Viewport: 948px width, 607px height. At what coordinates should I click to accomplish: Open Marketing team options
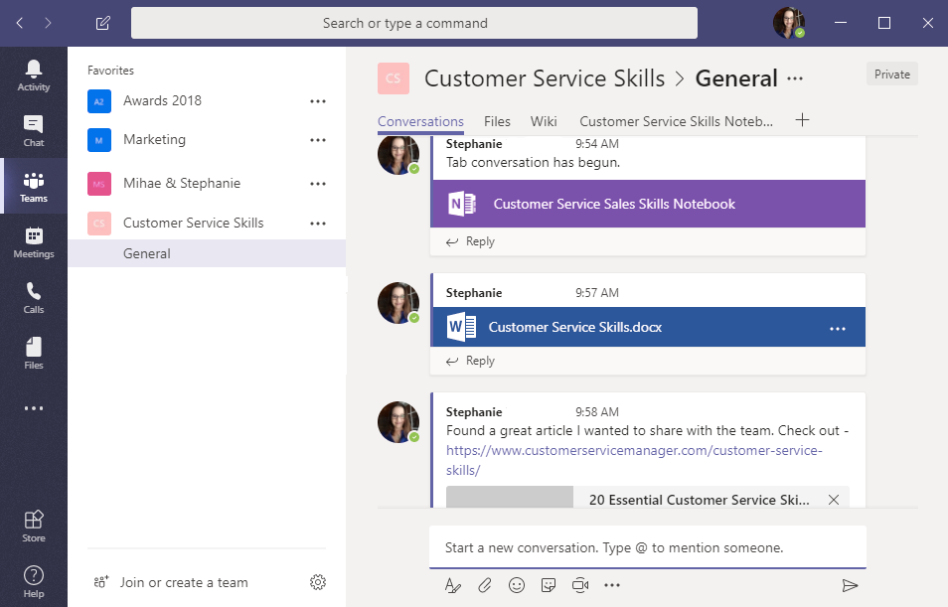coord(318,140)
